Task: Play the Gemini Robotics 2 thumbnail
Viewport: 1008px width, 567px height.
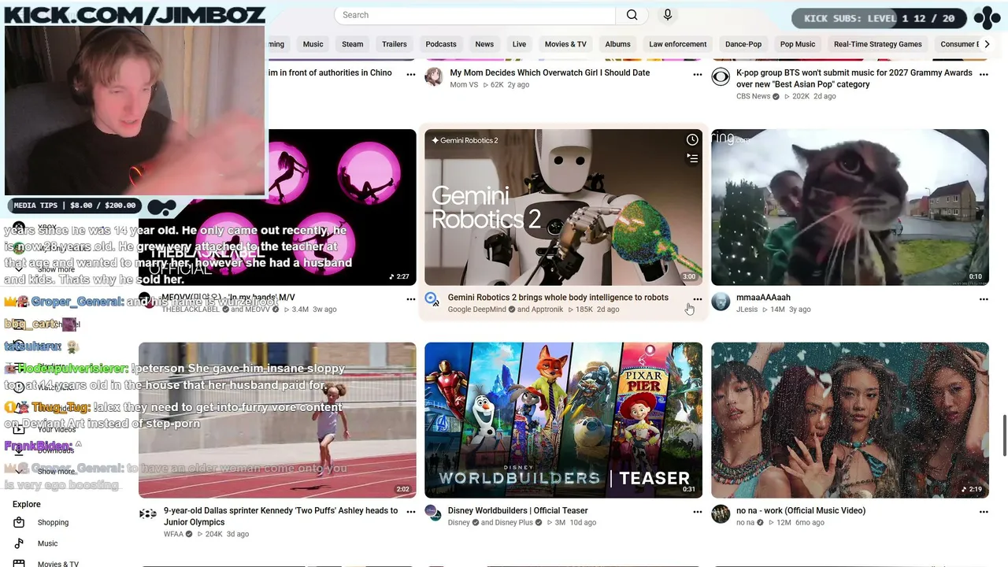Action: pyautogui.click(x=563, y=207)
